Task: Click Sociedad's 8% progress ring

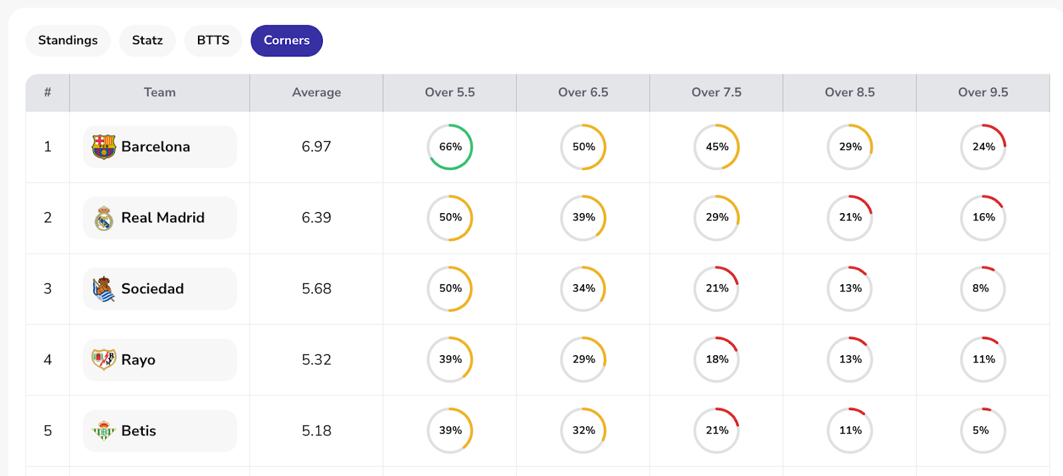Action: click(983, 289)
